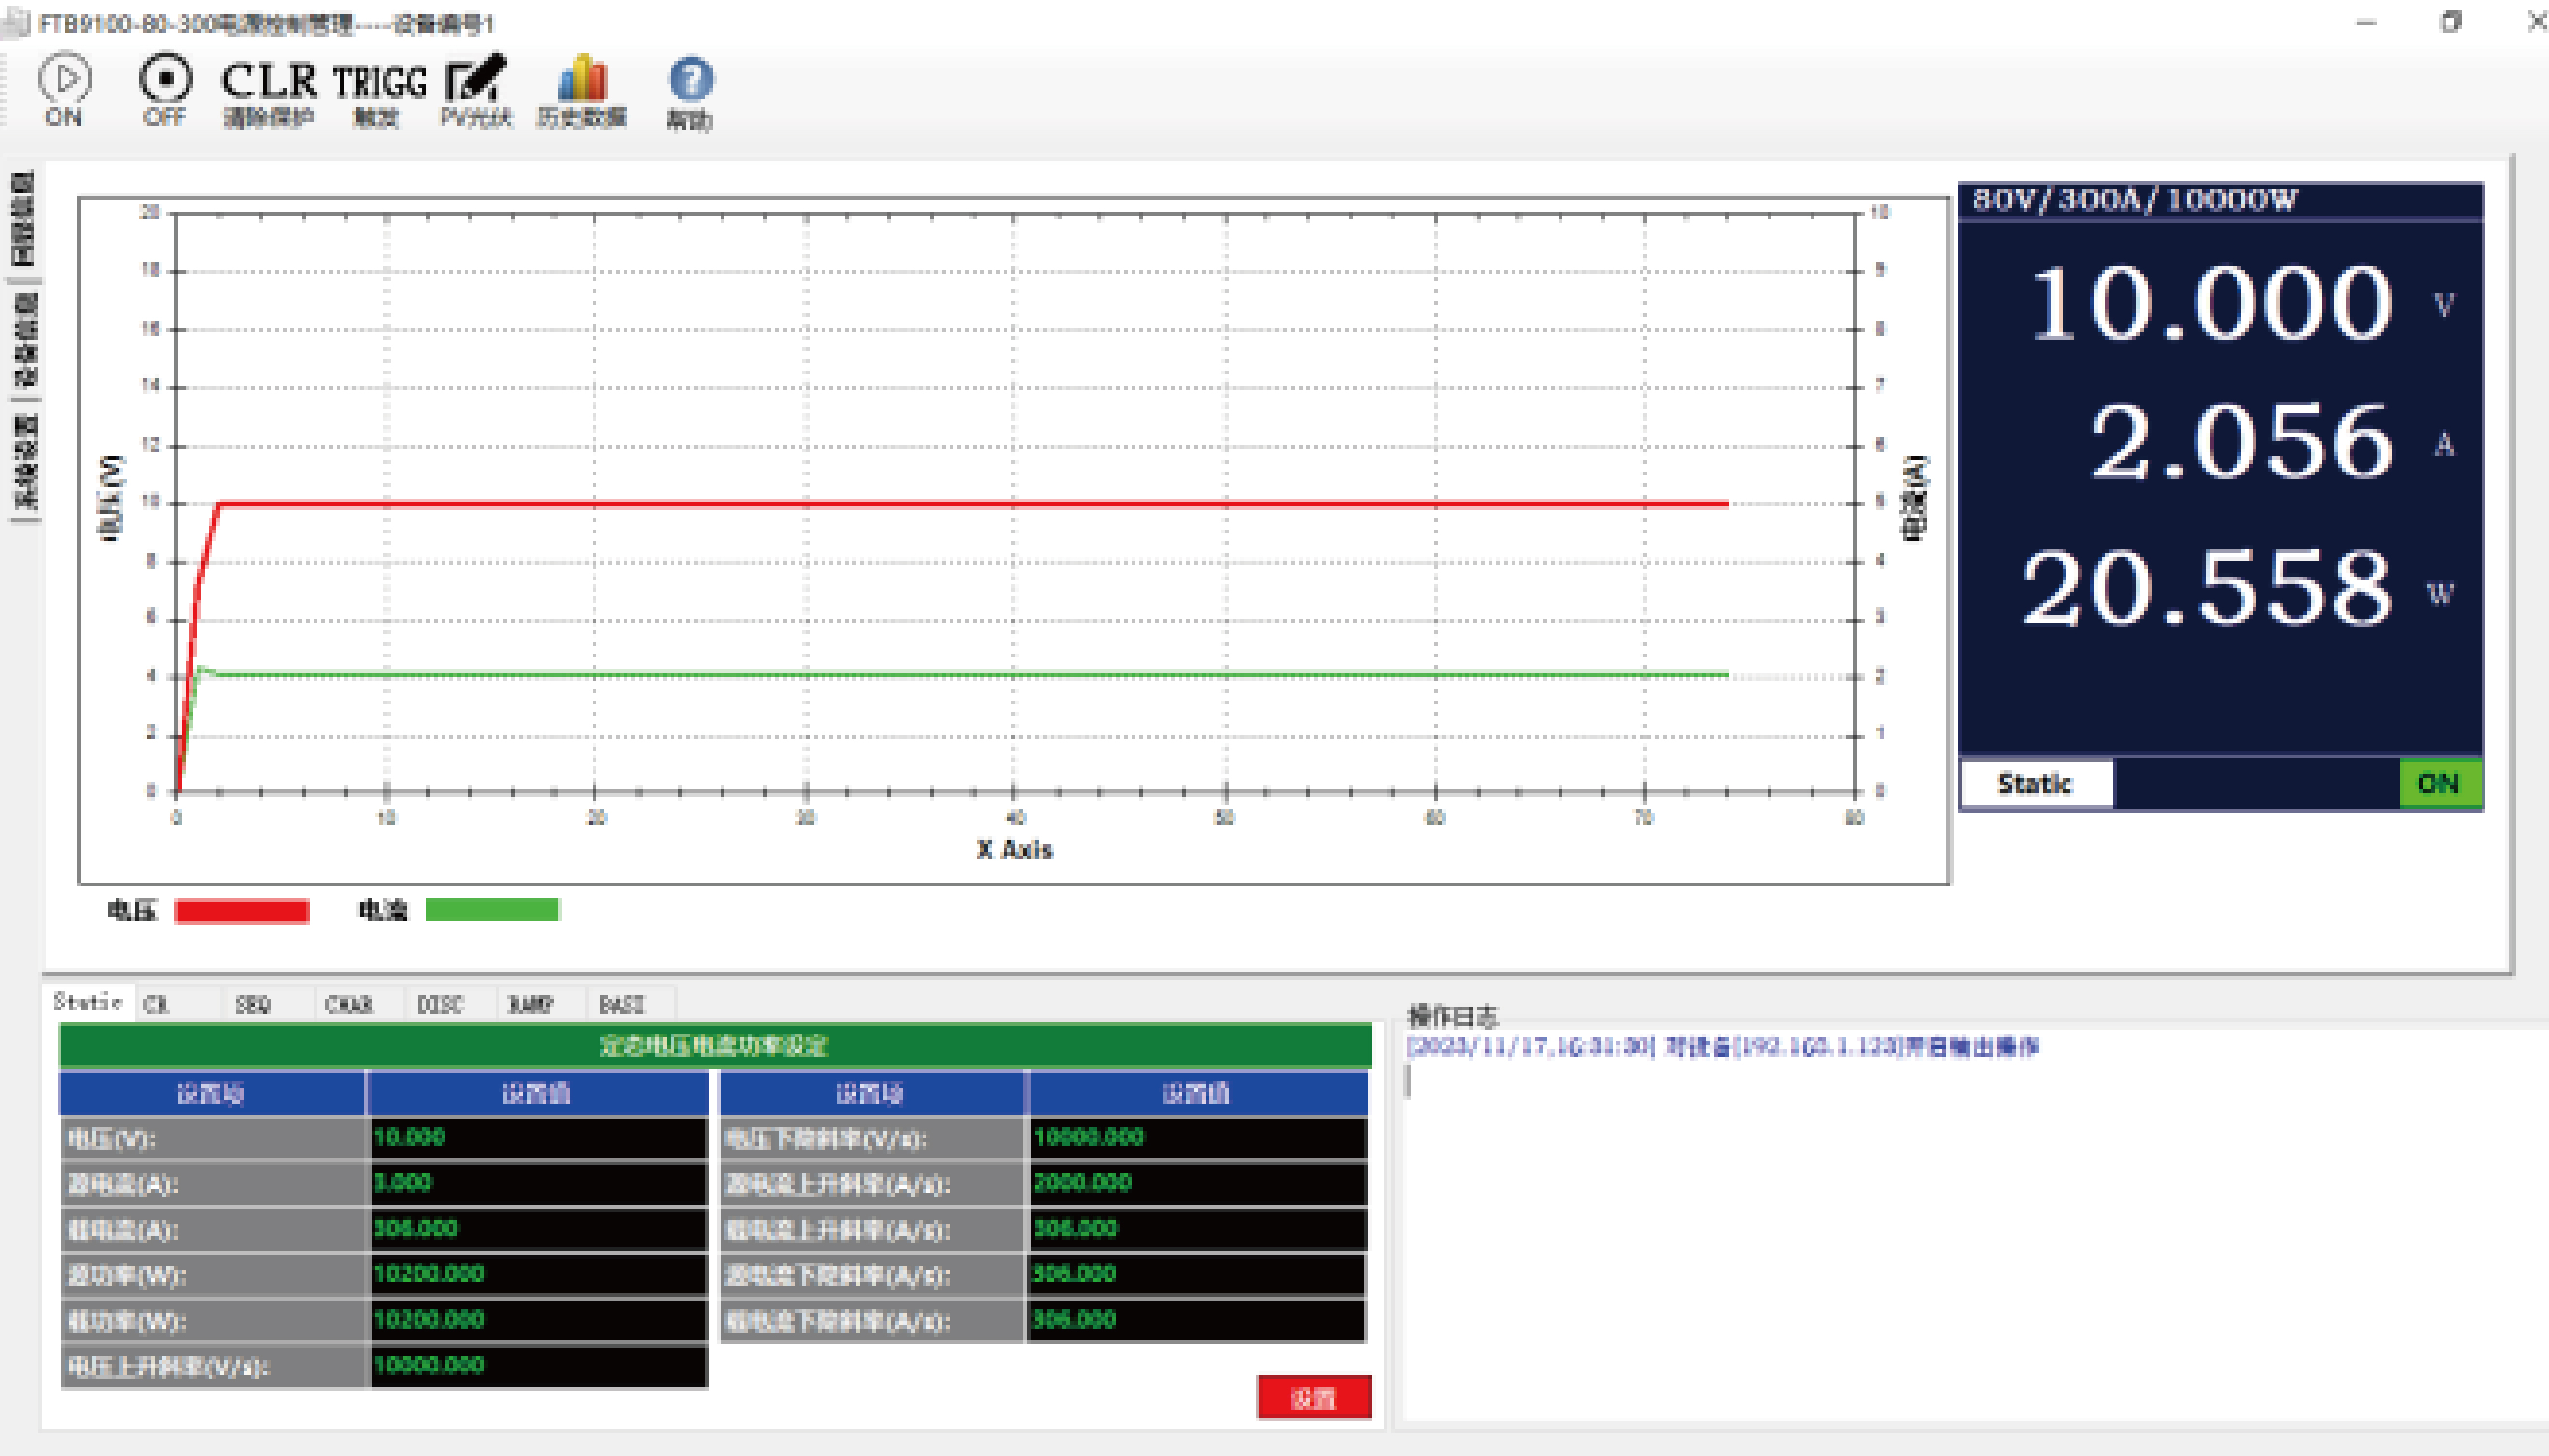Open help with the blue question mark icon
This screenshot has height=1456, width=2549.
click(690, 92)
